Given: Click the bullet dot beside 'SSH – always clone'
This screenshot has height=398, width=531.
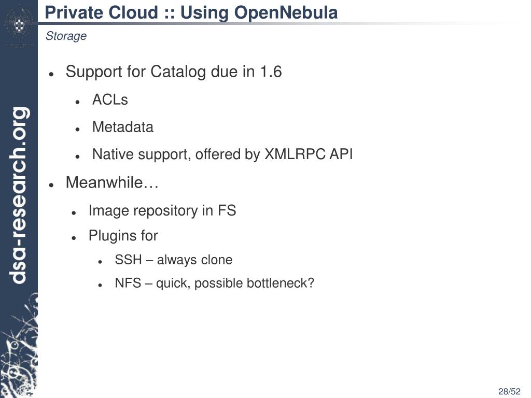Looking at the screenshot, I should point(100,262).
